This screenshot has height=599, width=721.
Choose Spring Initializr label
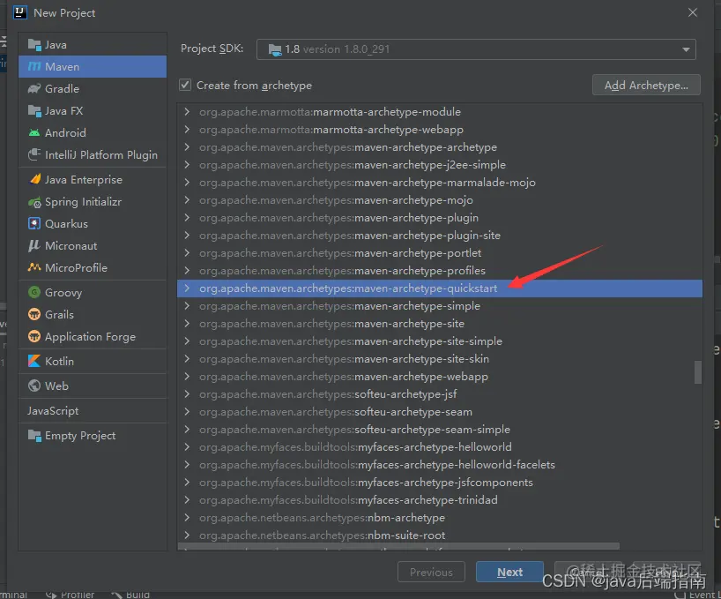click(x=83, y=202)
